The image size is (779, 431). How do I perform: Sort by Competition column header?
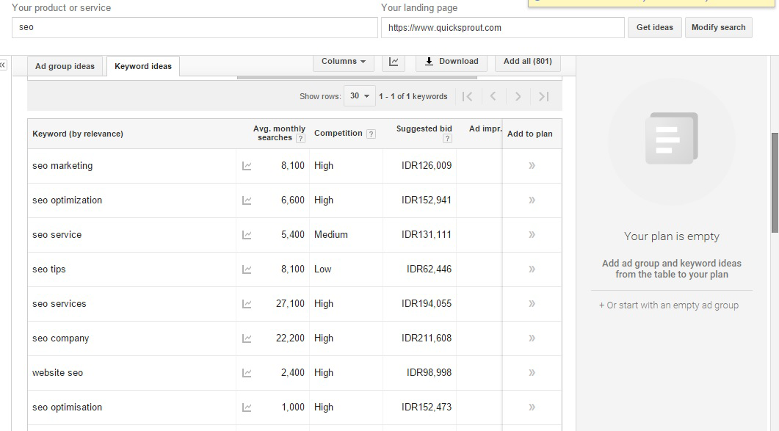tap(338, 133)
